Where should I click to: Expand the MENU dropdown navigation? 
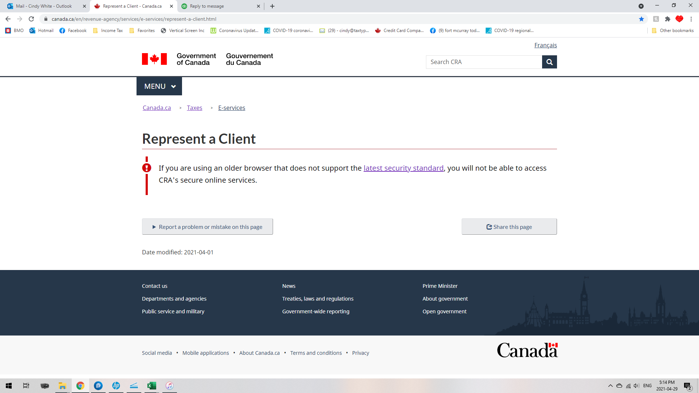pyautogui.click(x=159, y=86)
